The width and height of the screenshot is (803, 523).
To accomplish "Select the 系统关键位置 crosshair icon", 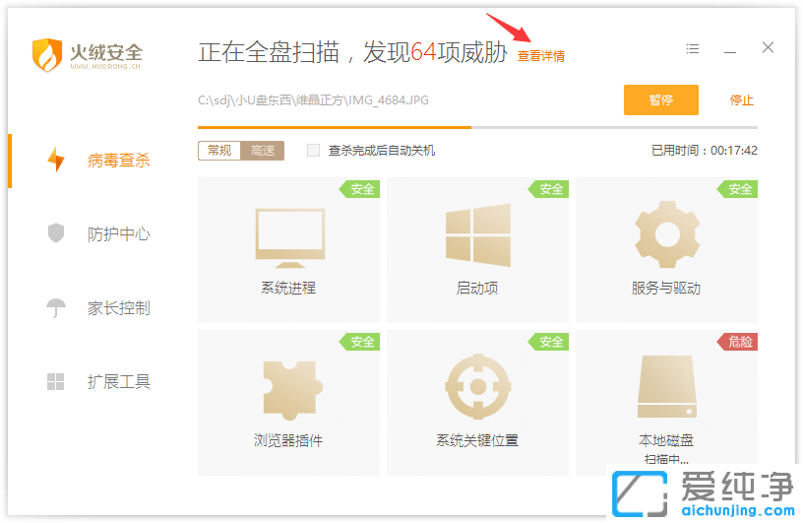I will click(x=478, y=387).
